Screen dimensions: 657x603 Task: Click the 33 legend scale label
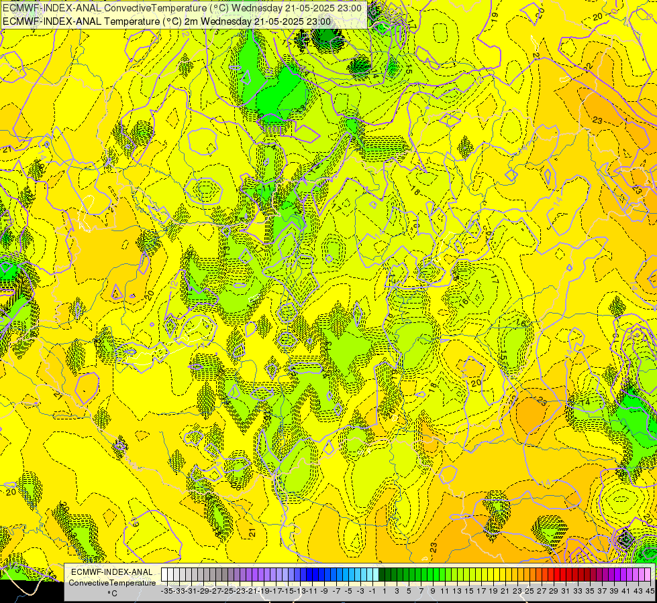point(578,592)
